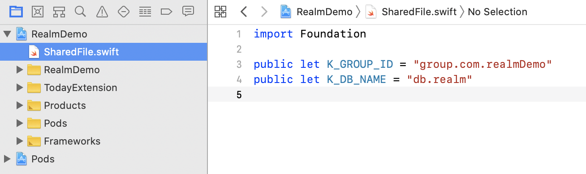Open the Find navigator magnifier
This screenshot has width=586, height=174.
(80, 12)
